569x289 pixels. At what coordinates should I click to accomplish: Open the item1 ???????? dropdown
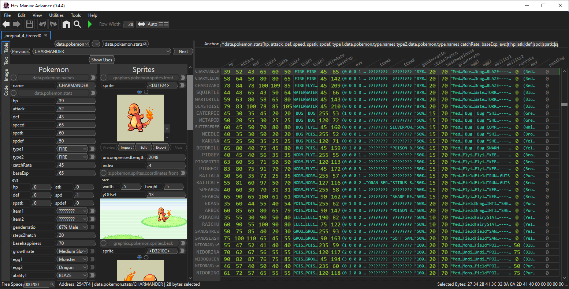pos(73,211)
